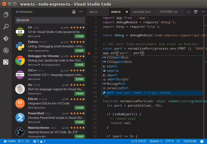Open Extensions panel more actions menu

pos(81,12)
